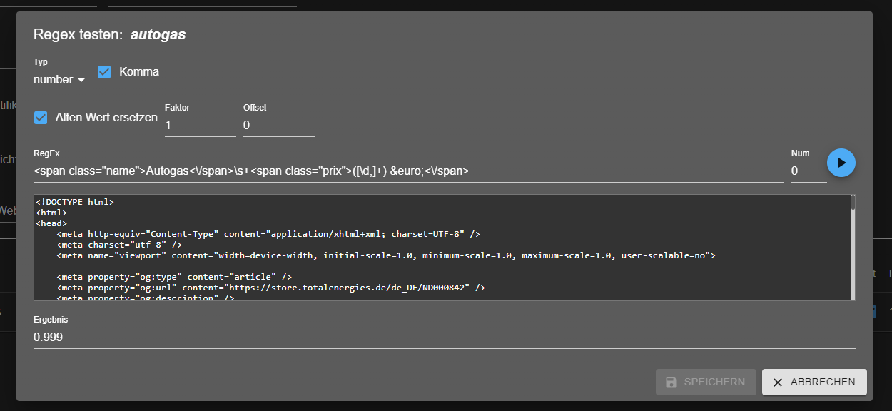The width and height of the screenshot is (892, 411).
Task: Click the 'Alten Wert ersetzen' label text
Action: tap(106, 118)
